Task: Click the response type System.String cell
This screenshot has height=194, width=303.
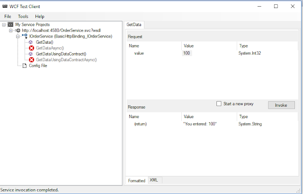Action: pyautogui.click(x=250, y=124)
